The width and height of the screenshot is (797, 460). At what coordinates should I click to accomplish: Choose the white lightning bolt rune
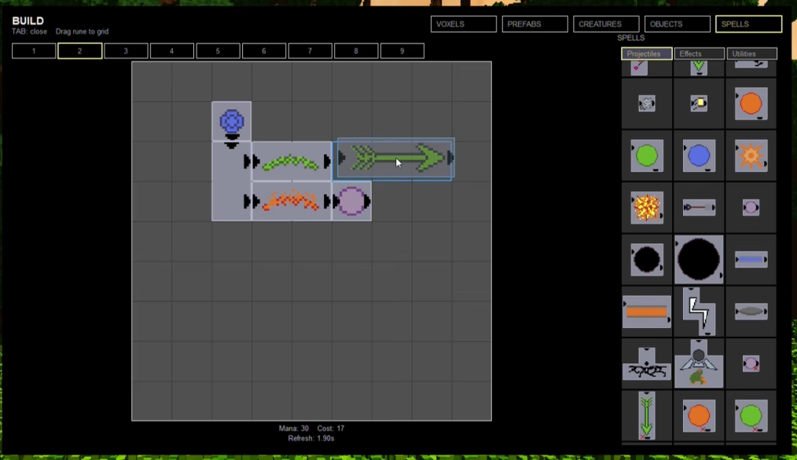(x=699, y=312)
